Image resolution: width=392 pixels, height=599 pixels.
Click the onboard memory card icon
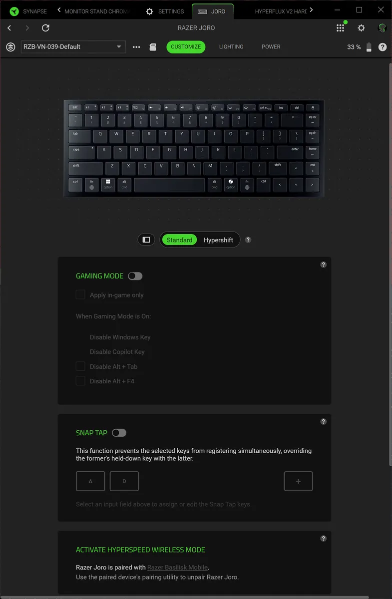(153, 47)
